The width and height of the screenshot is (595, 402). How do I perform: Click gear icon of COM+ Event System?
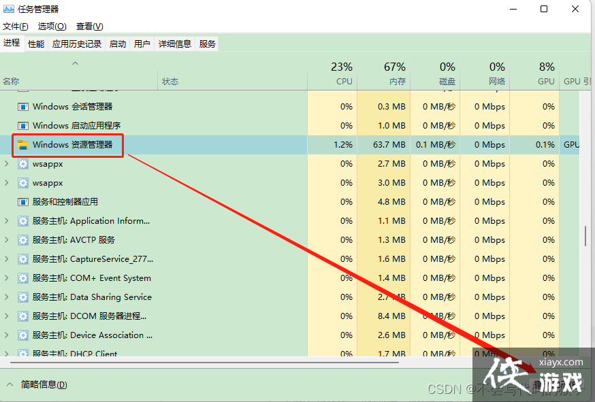(x=23, y=278)
